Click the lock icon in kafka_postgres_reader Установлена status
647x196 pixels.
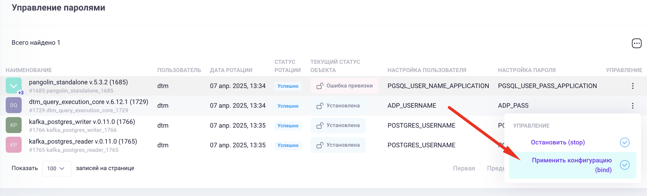click(320, 145)
